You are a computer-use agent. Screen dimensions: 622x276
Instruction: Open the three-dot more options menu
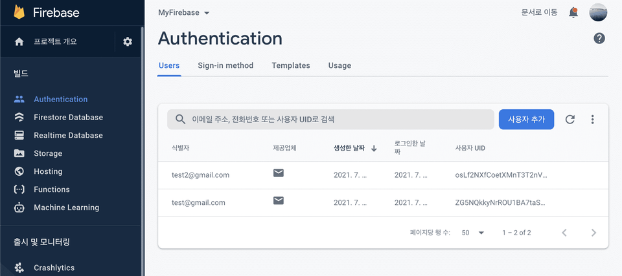(592, 119)
